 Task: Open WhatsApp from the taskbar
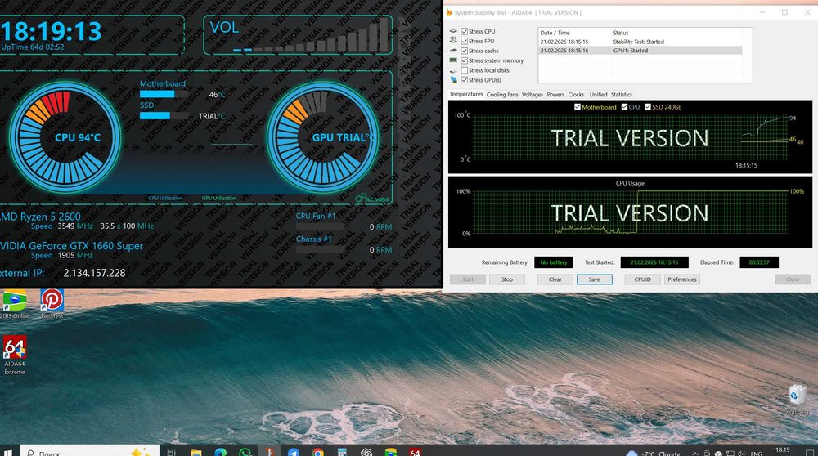click(245, 453)
